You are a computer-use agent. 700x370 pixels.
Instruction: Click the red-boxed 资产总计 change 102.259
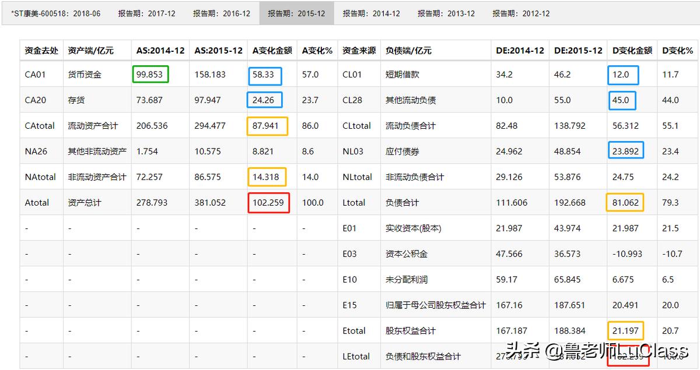(268, 202)
